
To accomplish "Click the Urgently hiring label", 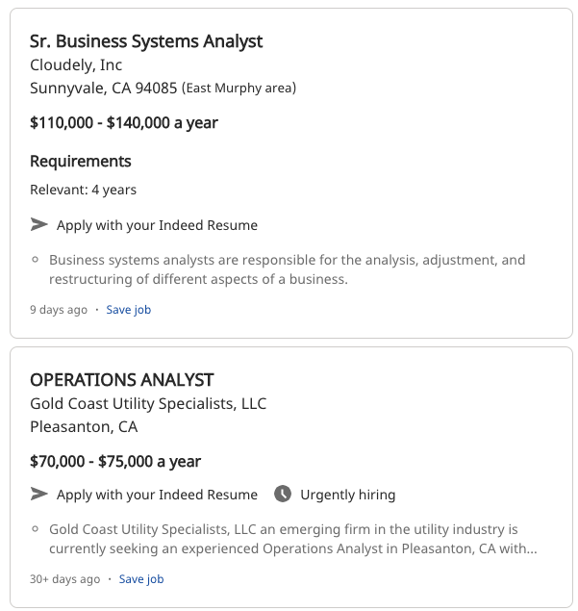I will [347, 495].
